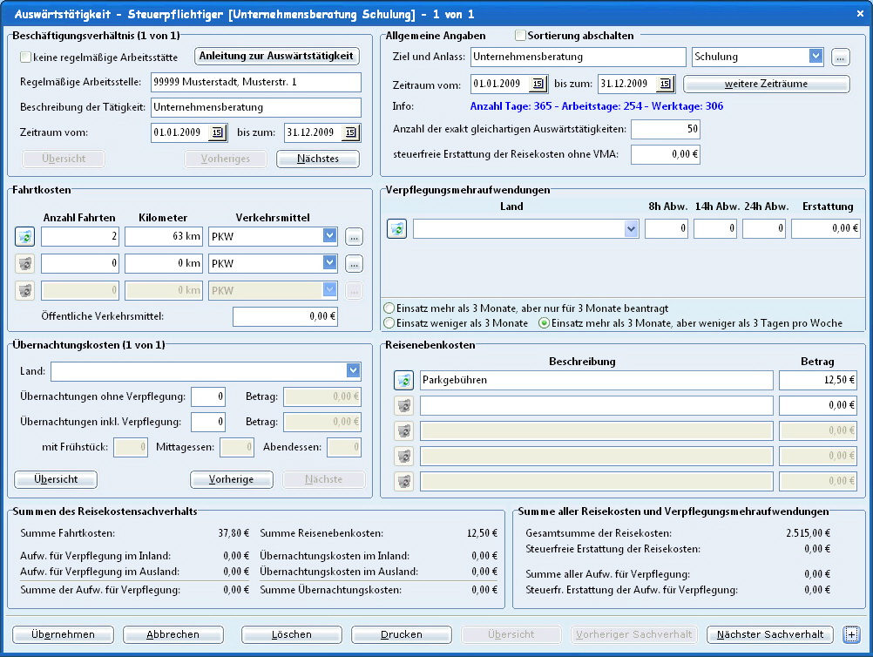This screenshot has width=873, height=657.
Task: Click ellipsis button next to Schulung dropdown
Action: 840,57
